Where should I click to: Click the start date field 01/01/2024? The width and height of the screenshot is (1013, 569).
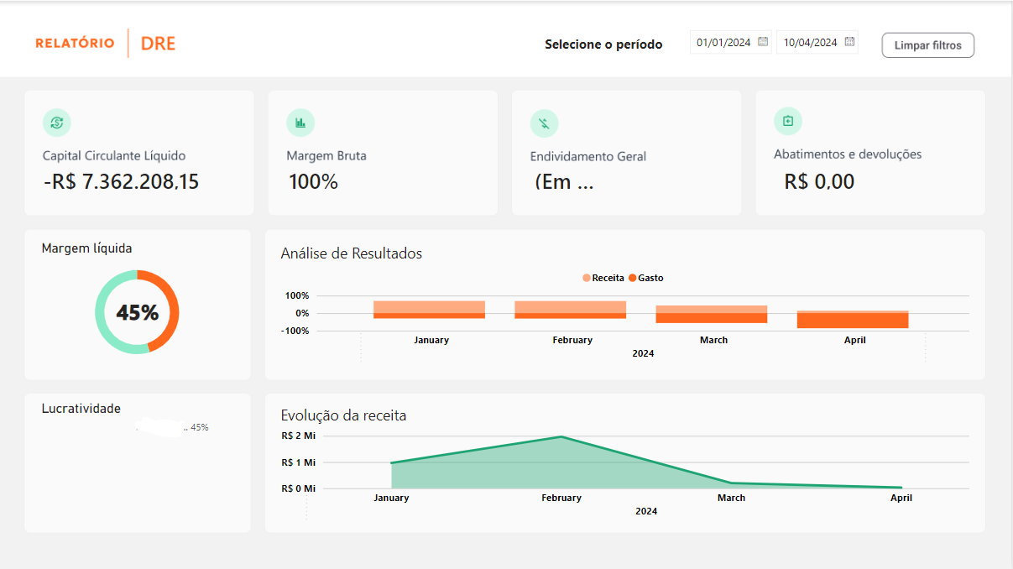(x=723, y=43)
